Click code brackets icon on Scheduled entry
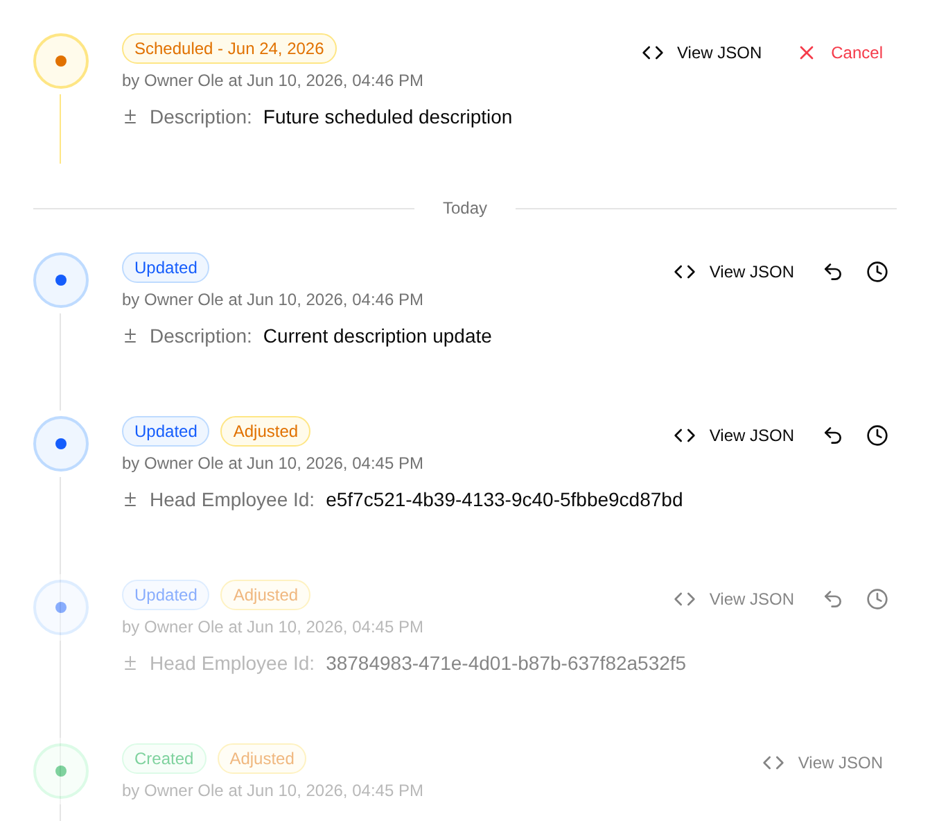The height and width of the screenshot is (821, 930). [653, 53]
